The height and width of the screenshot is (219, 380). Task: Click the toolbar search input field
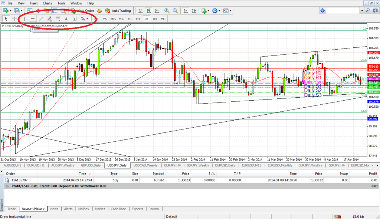click(343, 10)
